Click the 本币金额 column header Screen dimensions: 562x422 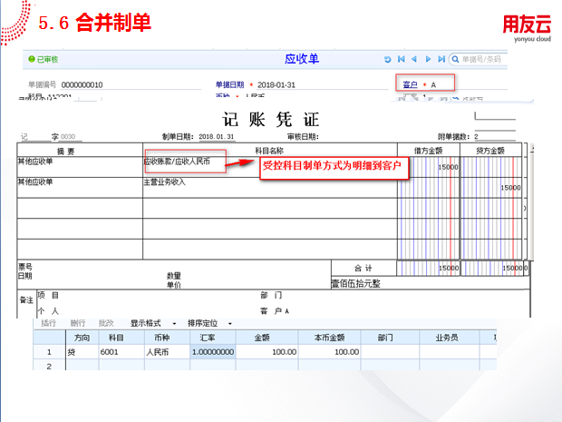(329, 338)
